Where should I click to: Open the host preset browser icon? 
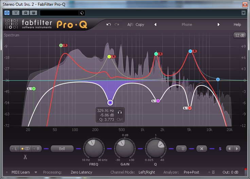82,13
